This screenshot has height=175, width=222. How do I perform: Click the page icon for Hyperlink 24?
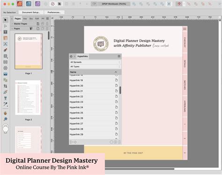116,107
